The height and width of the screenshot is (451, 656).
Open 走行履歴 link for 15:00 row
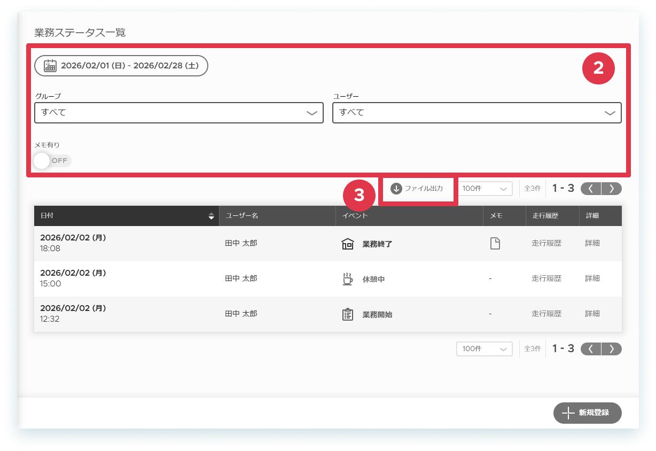(546, 278)
